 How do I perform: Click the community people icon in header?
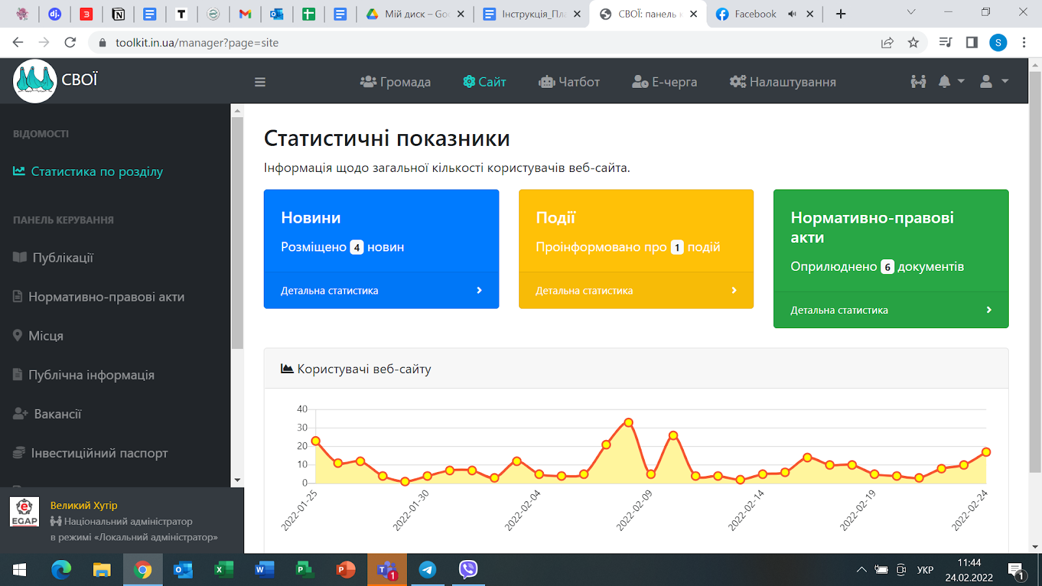[918, 81]
